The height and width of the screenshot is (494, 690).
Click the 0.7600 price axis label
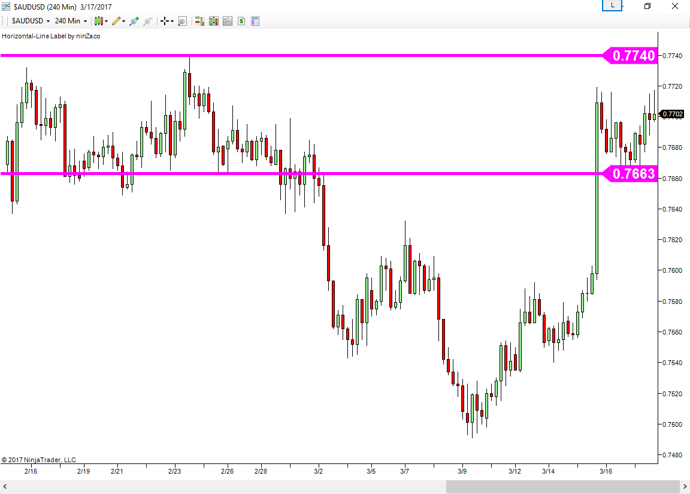[x=673, y=270]
